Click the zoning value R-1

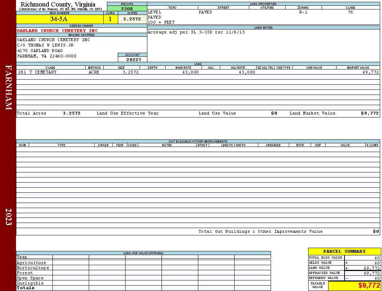[303, 12]
